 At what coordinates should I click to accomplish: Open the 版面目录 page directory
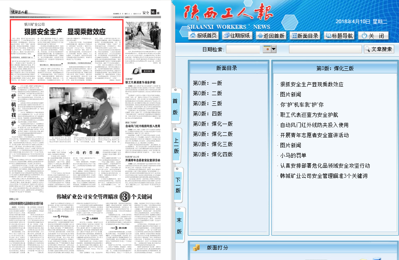305,35
